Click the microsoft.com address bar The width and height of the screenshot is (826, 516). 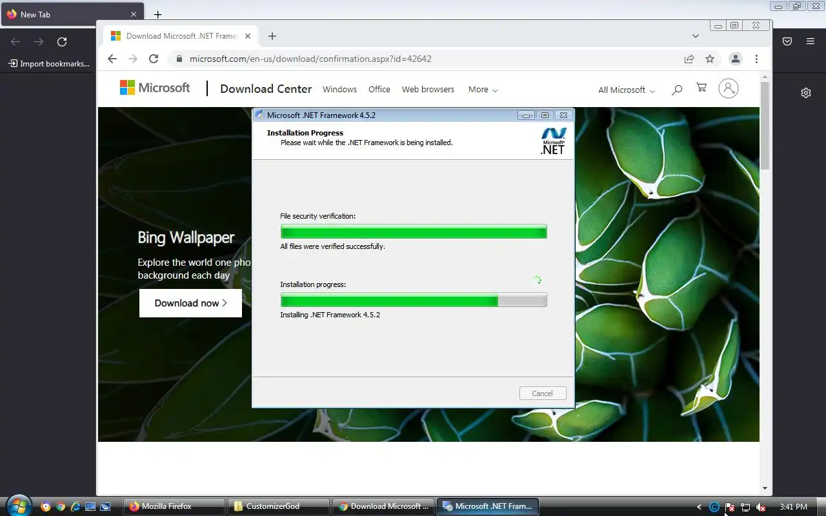point(426,59)
